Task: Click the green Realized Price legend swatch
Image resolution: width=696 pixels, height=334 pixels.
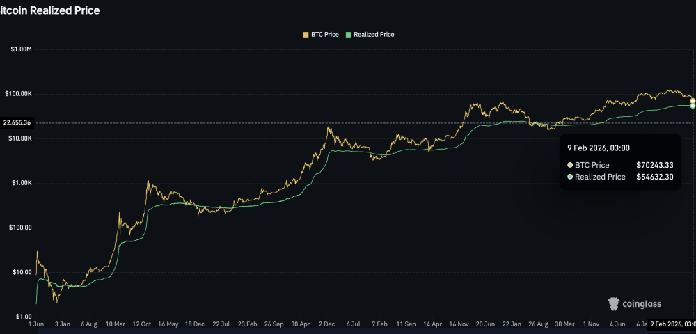Action: (x=348, y=35)
